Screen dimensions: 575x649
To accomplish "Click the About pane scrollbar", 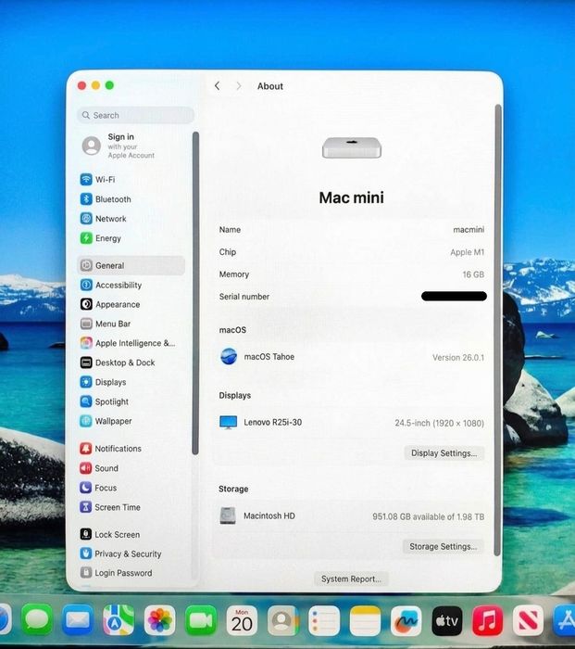I will [x=498, y=330].
